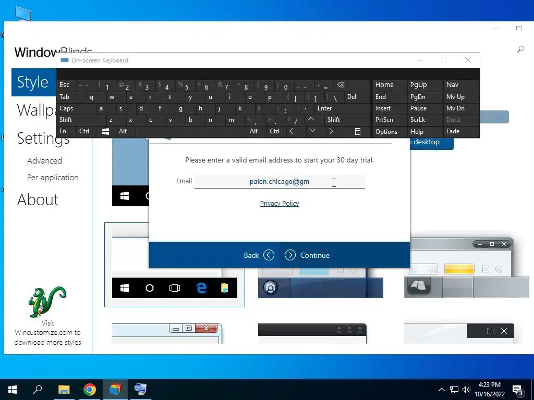Click the up arrow key on the On-Screen Keyboard
The width and height of the screenshot is (534, 400).
tap(311, 120)
